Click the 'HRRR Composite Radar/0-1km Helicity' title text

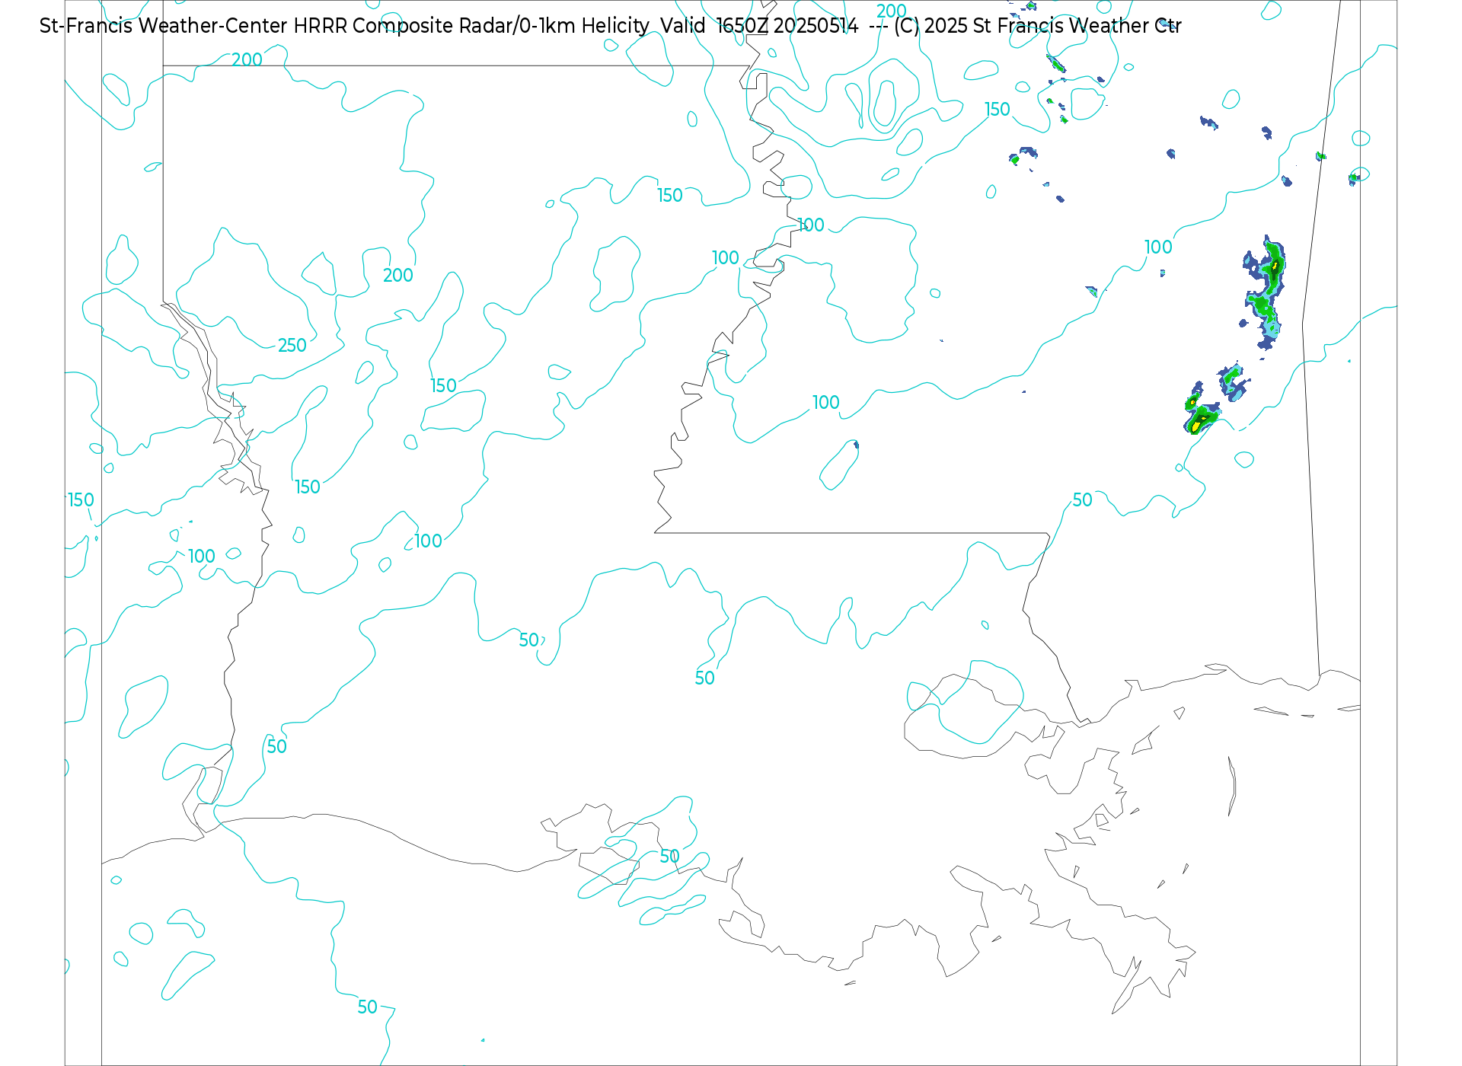pos(471,26)
